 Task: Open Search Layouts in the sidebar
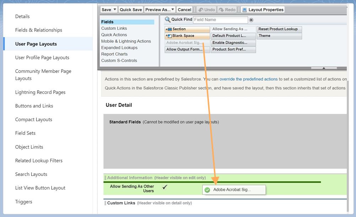point(31,174)
